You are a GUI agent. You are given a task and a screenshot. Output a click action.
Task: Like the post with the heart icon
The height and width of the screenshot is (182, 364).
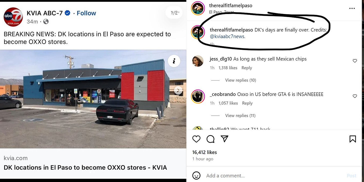tap(196, 139)
